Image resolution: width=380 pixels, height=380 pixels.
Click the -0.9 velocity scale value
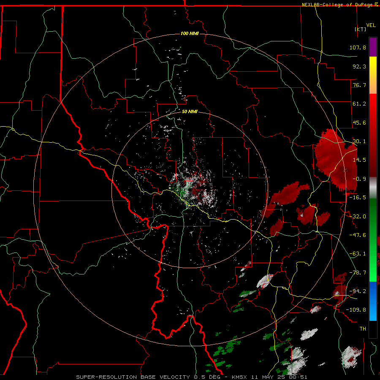coord(359,179)
